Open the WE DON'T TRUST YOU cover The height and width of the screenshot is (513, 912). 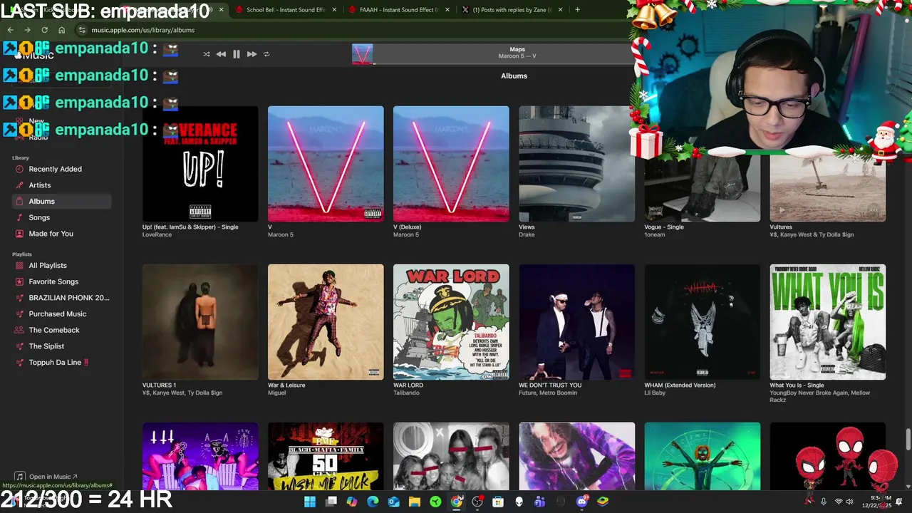(x=576, y=322)
